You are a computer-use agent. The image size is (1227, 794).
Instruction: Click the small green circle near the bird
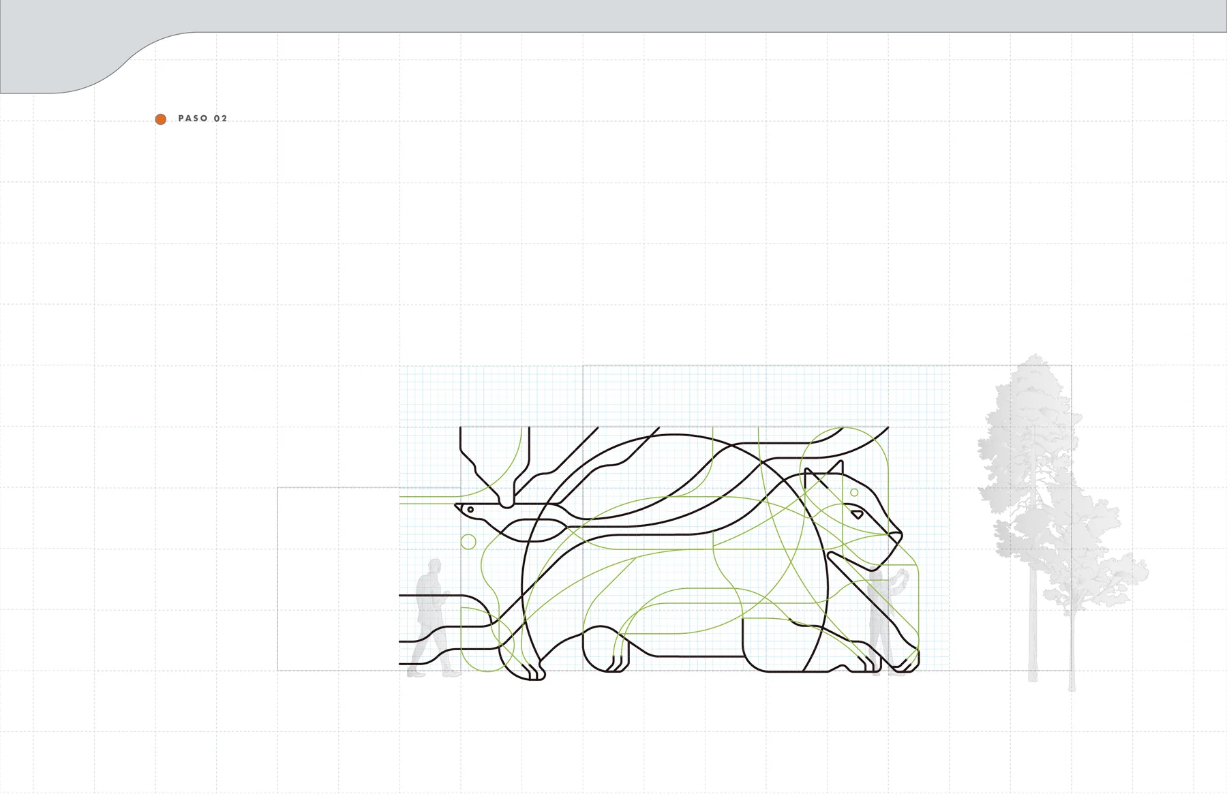click(x=468, y=542)
